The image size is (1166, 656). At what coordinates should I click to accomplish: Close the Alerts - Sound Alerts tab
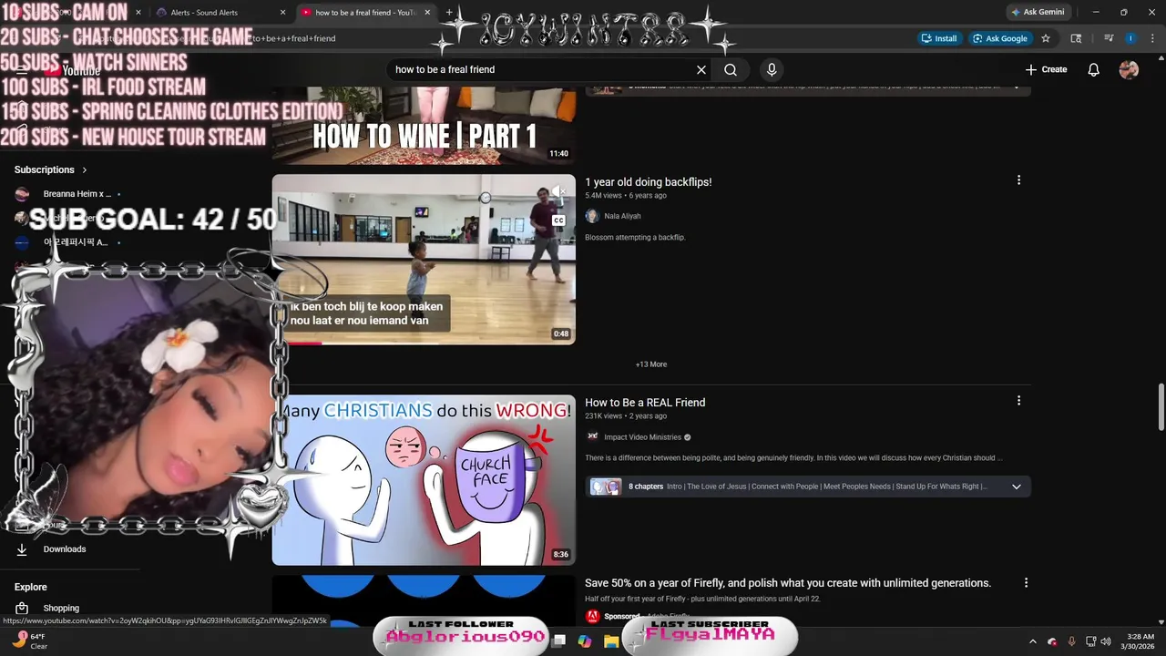coord(282,13)
